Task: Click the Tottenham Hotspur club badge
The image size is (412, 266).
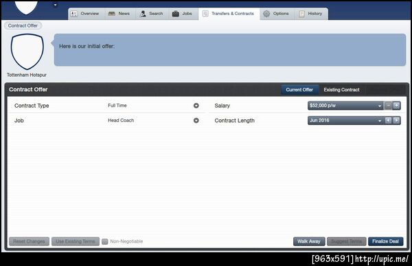Action: [27, 51]
